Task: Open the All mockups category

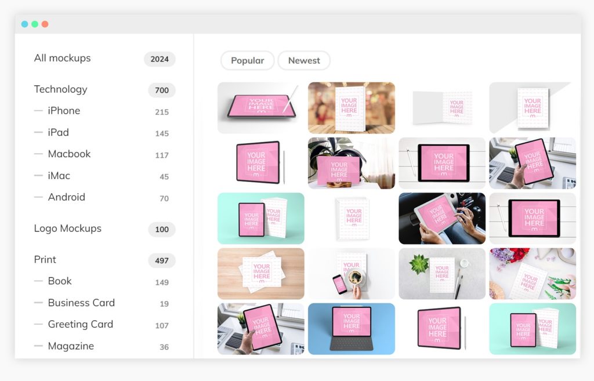Action: 63,58
